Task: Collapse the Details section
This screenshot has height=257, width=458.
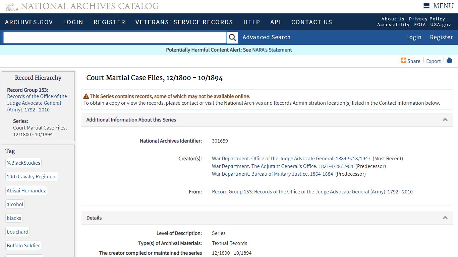Action: (445, 218)
